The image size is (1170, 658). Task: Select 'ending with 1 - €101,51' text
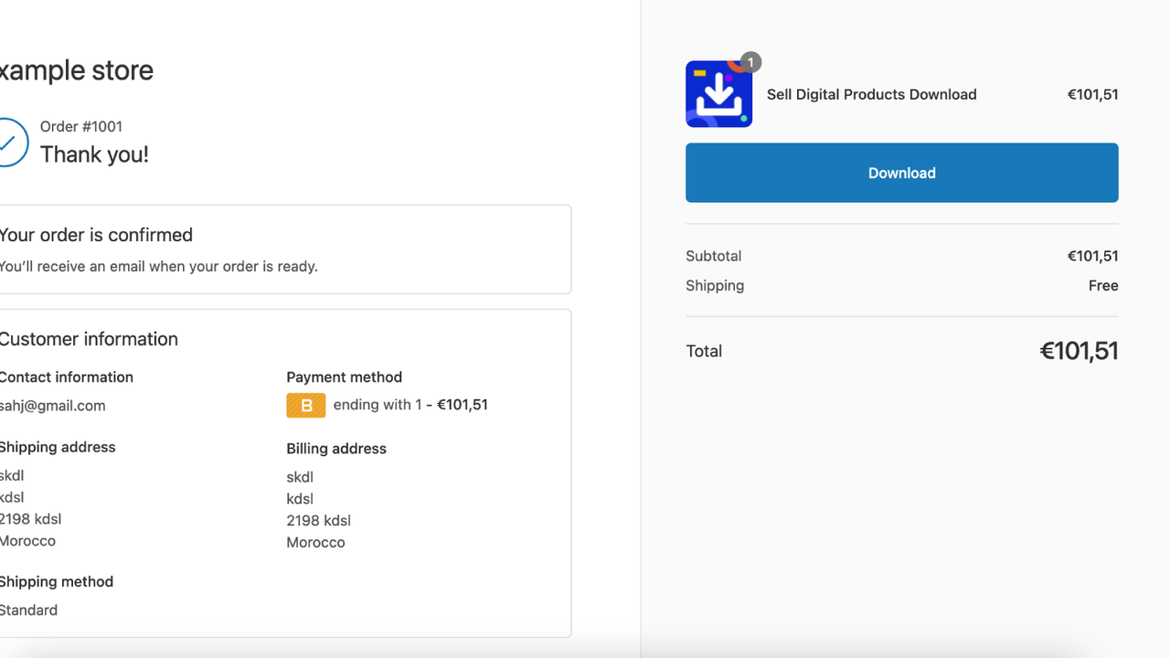pyautogui.click(x=410, y=405)
